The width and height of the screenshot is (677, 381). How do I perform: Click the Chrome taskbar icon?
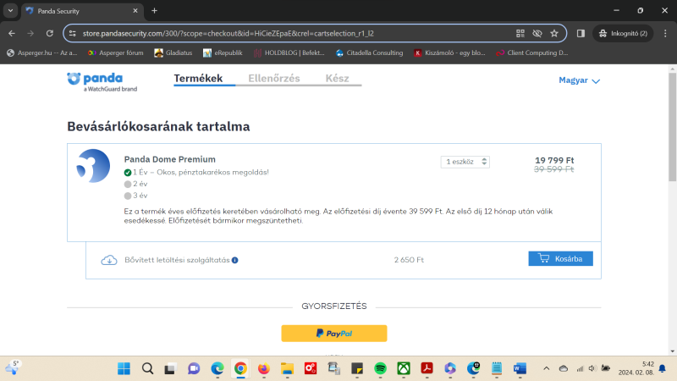pos(240,368)
